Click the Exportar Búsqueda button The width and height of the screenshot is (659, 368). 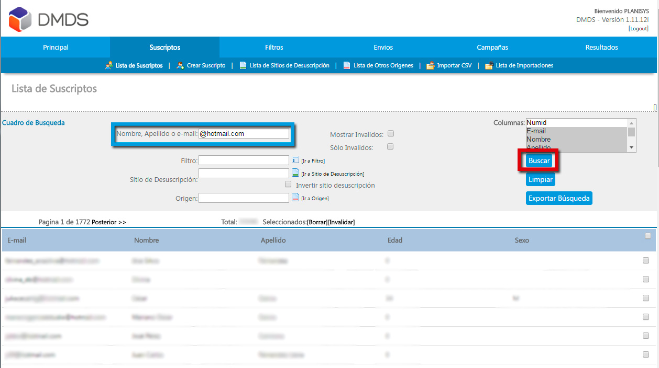pos(559,198)
